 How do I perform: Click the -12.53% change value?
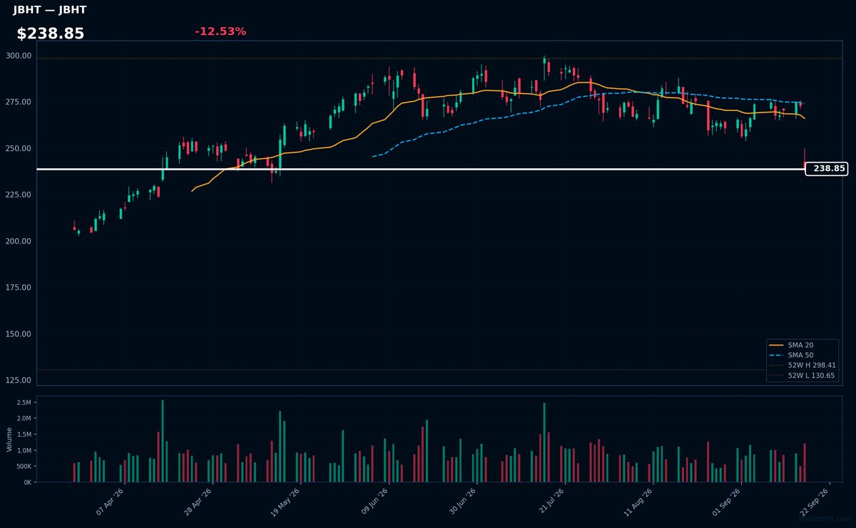[x=220, y=31]
